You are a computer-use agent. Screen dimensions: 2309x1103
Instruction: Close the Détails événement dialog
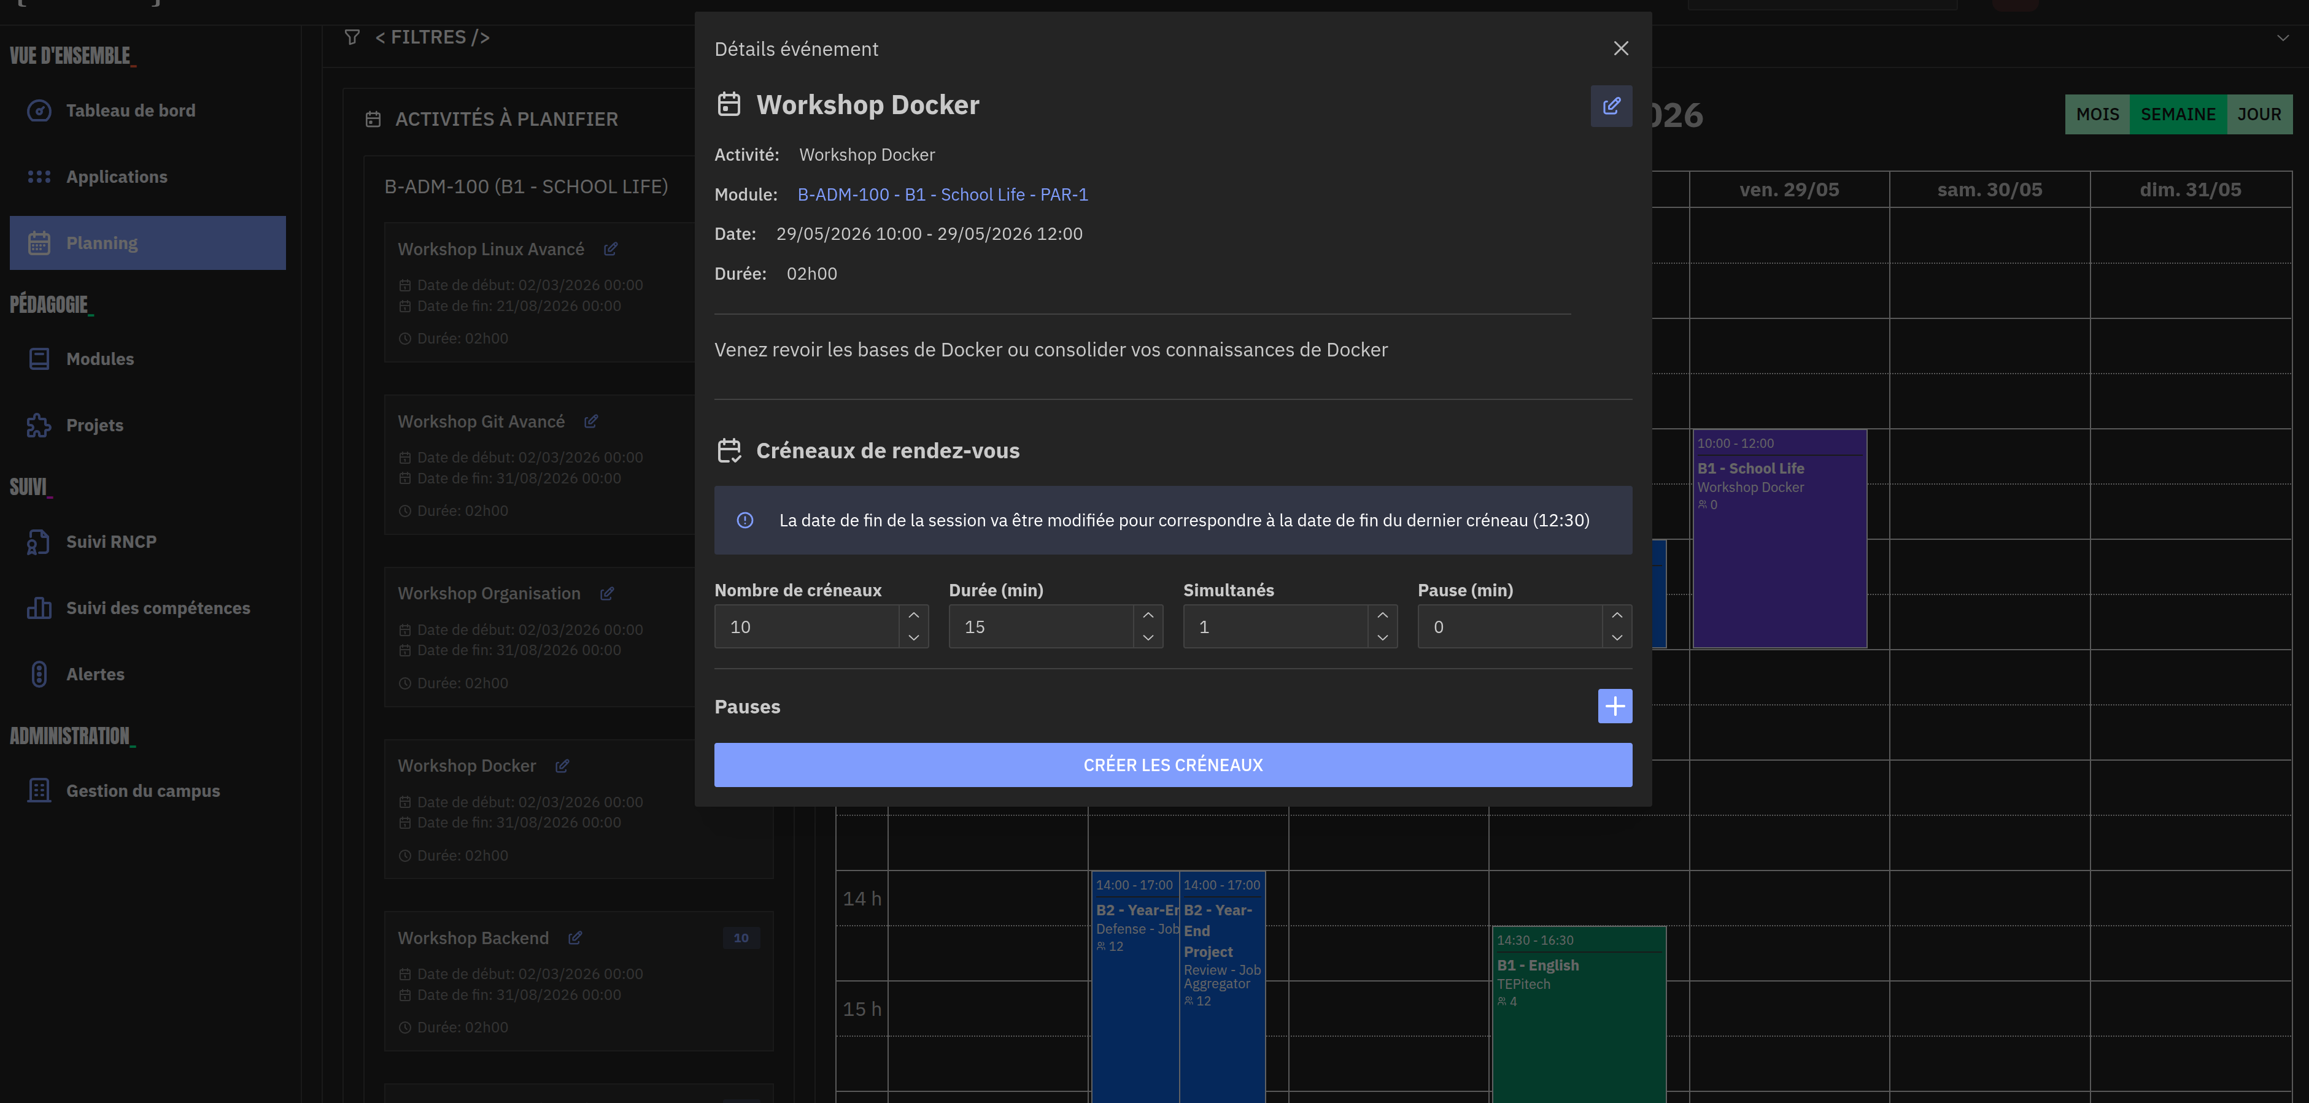click(x=1620, y=48)
